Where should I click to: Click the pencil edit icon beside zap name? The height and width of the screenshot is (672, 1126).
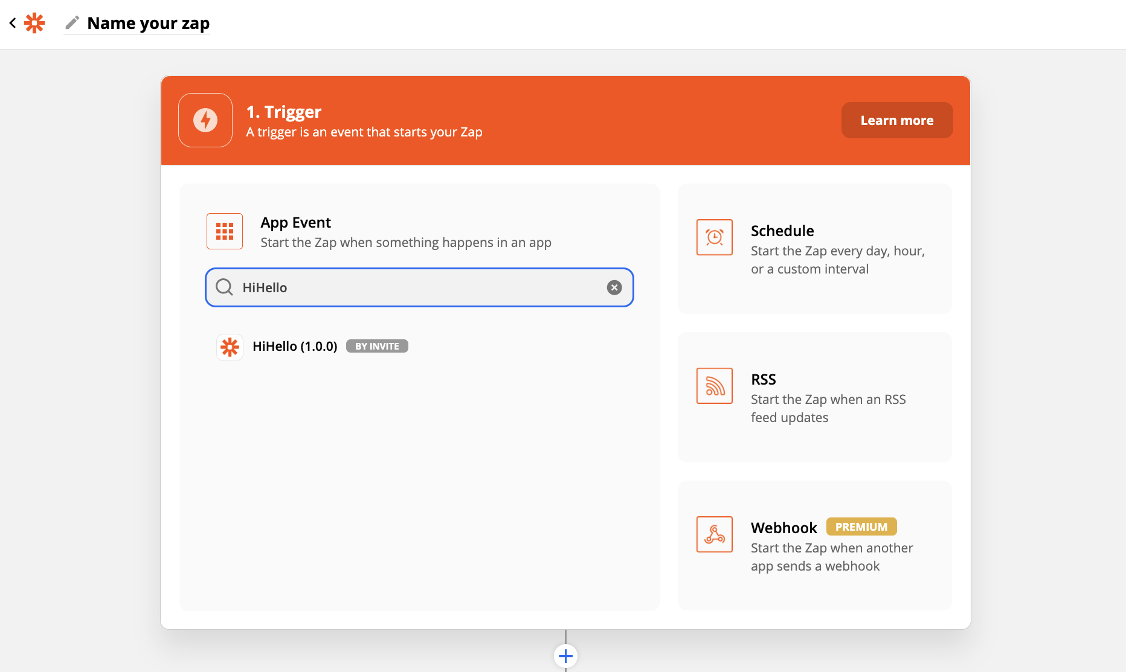coord(72,23)
